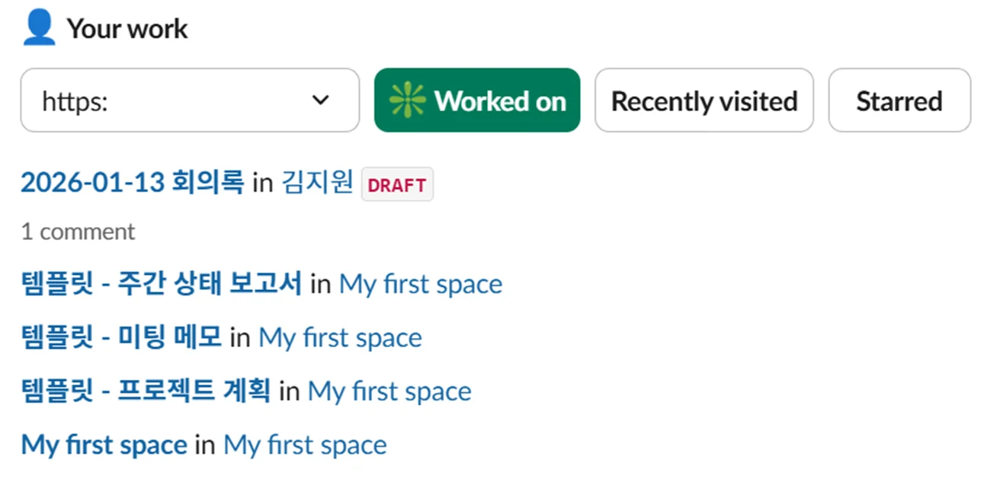The width and height of the screenshot is (1000, 485).
Task: Click the person icon beside Your work
Action: (39, 28)
